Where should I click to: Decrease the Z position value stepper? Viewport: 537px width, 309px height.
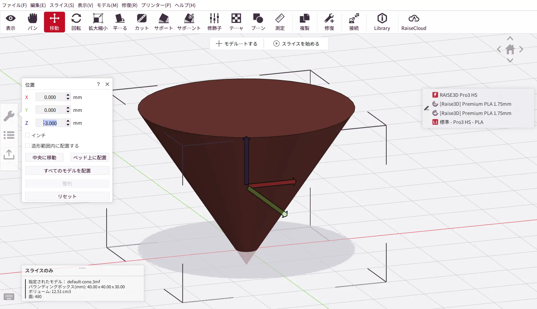click(68, 125)
